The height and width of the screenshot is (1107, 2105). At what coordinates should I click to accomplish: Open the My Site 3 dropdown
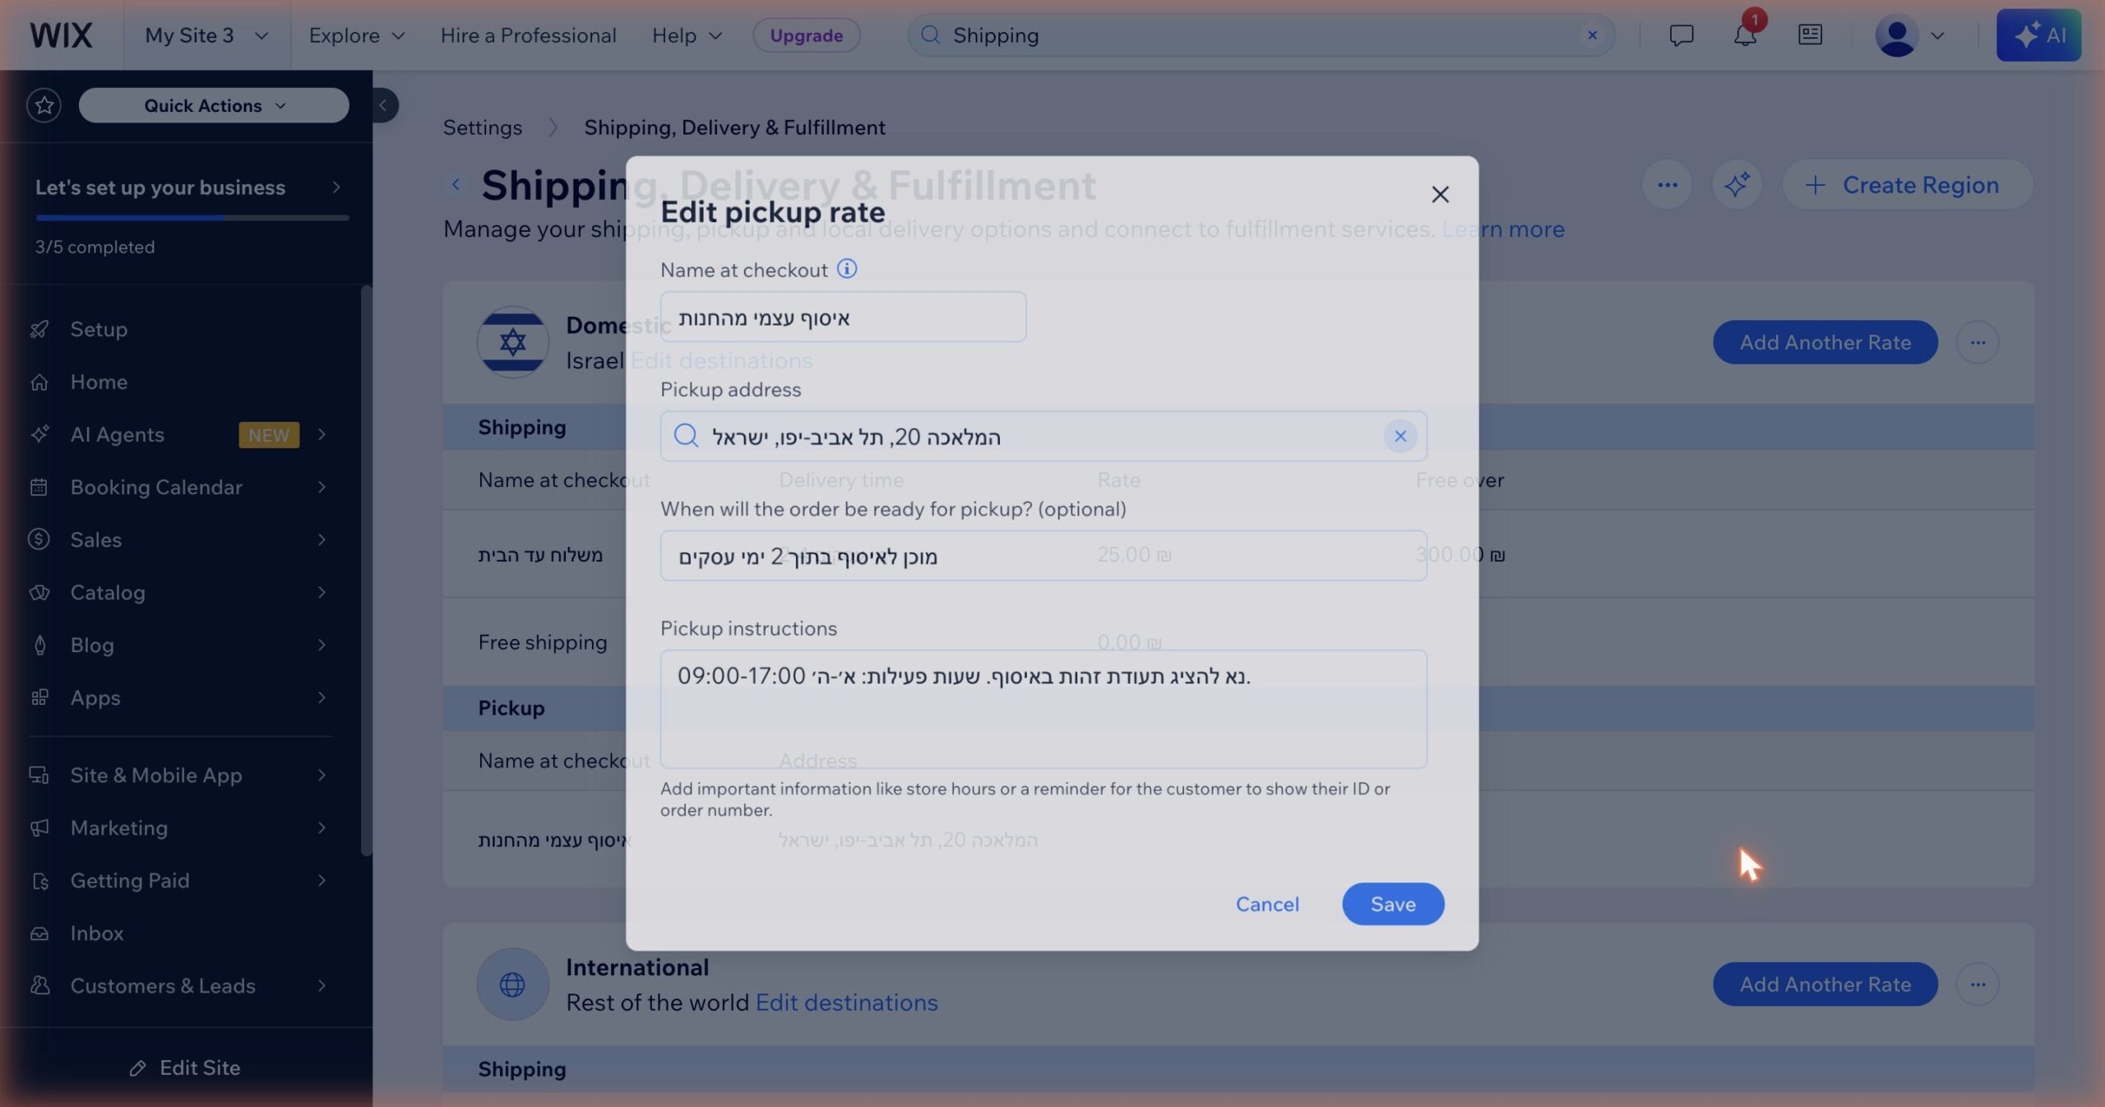pyautogui.click(x=206, y=35)
